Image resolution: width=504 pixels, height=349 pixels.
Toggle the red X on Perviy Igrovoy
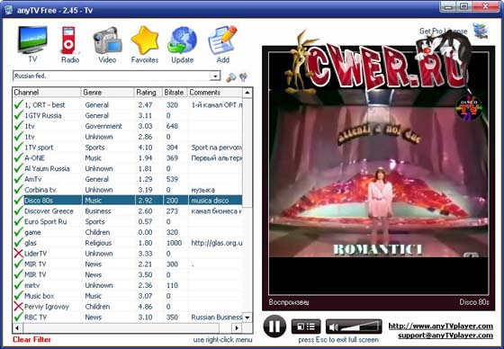[19, 306]
